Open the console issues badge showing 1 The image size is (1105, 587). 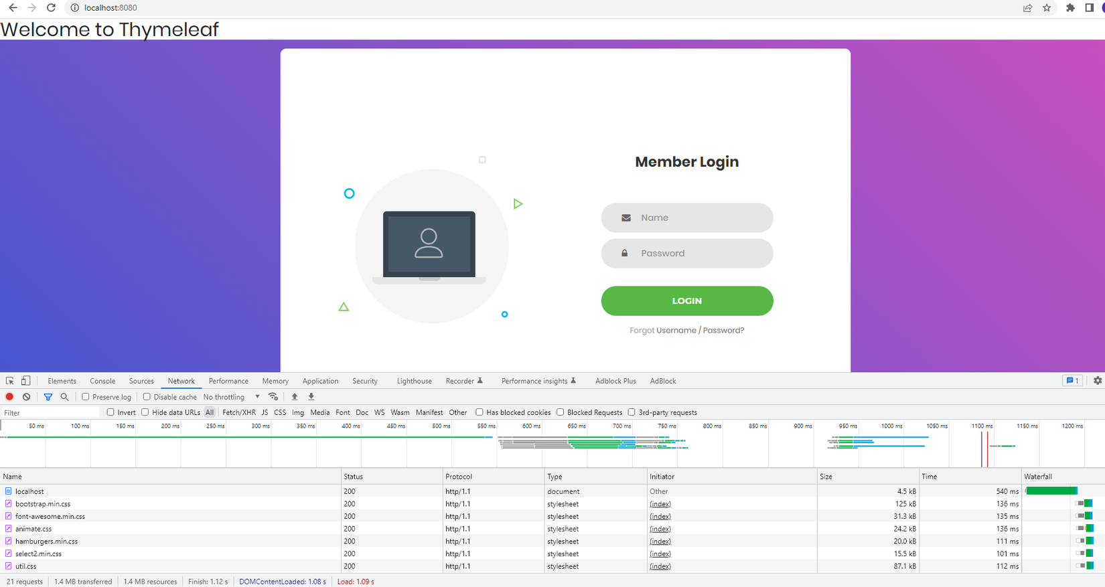tap(1072, 381)
